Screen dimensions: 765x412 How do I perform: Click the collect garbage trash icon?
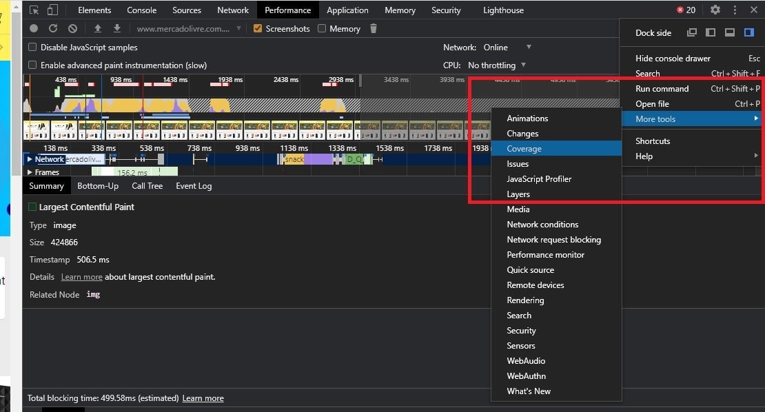pyautogui.click(x=374, y=28)
